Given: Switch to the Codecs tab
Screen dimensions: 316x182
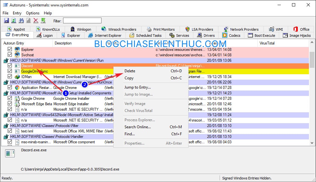Looking at the screenshot, I should tap(231, 36).
